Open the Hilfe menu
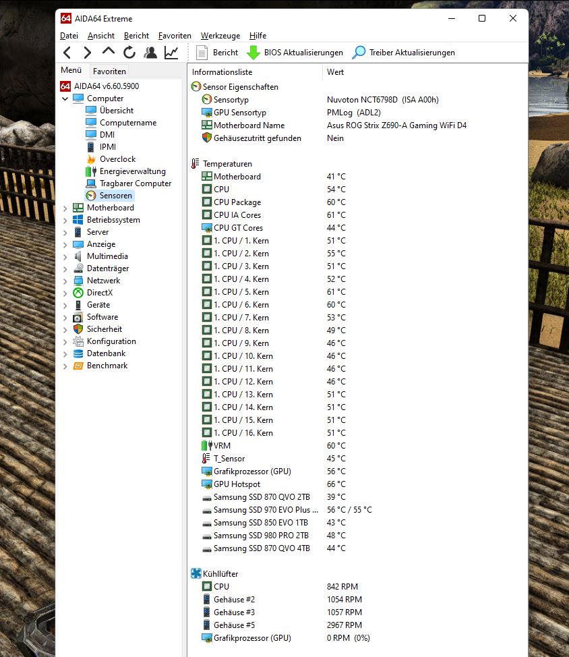 click(258, 36)
